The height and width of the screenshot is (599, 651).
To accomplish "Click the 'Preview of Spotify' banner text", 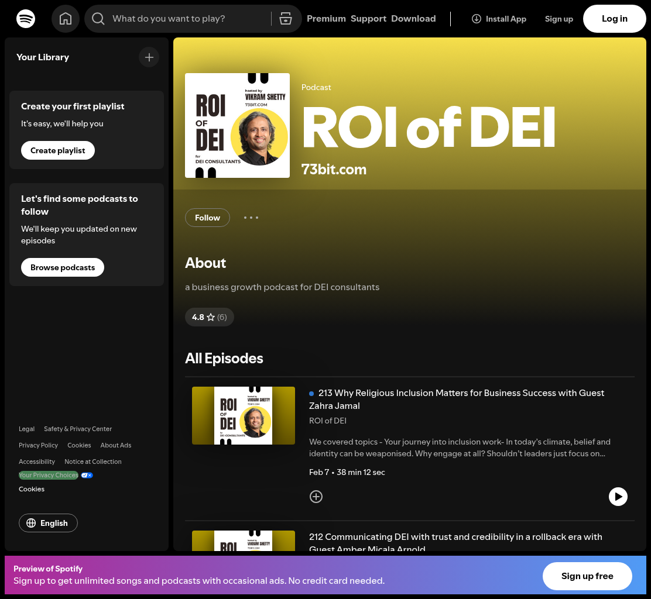I will click(48, 569).
